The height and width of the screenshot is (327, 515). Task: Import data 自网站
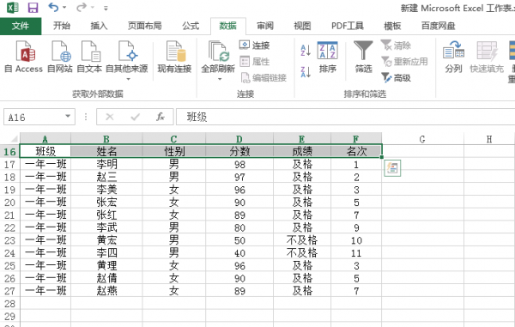60,57
